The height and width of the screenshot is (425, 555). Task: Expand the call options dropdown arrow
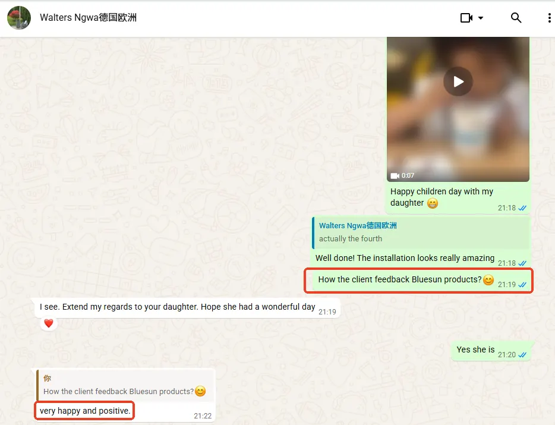coord(481,18)
